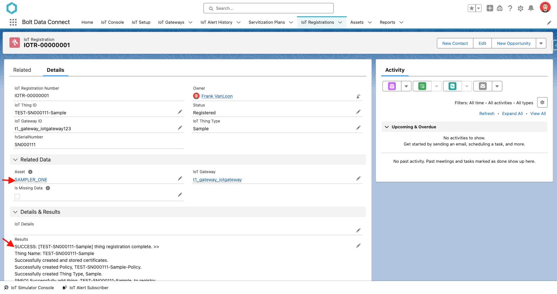Click the Asset info help icon
Screen dimensions: 557x294
coord(30,172)
